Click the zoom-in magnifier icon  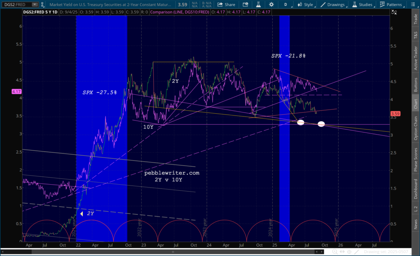point(335,252)
